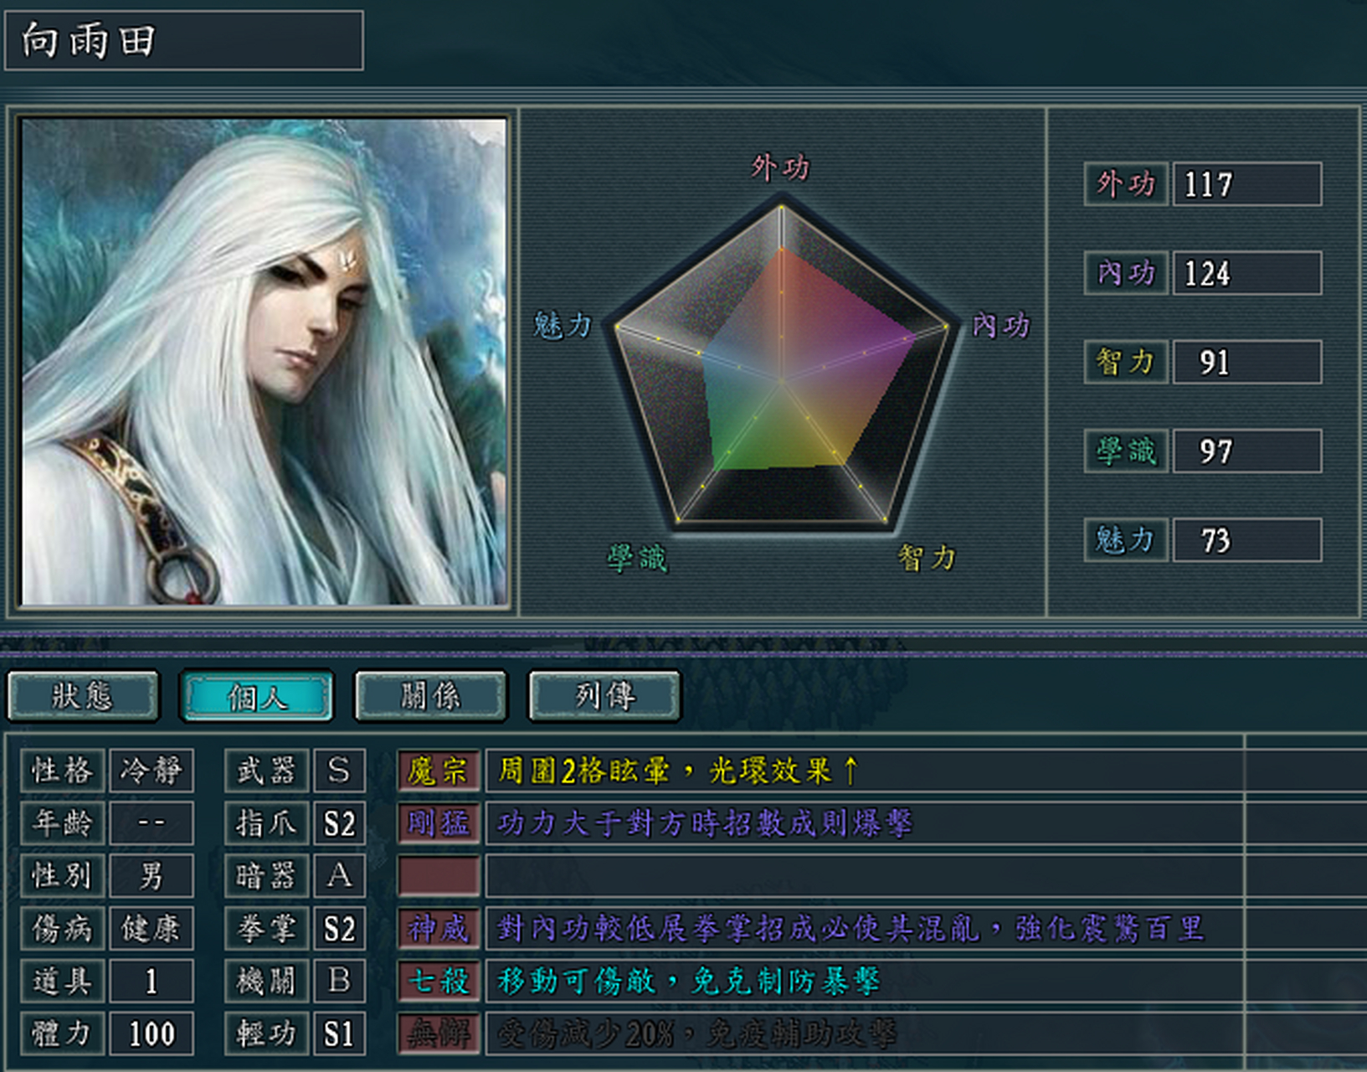
Task: Select the 武器 rank S
Action: point(339,770)
